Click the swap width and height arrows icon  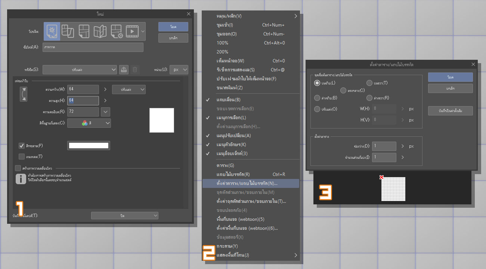click(x=24, y=94)
